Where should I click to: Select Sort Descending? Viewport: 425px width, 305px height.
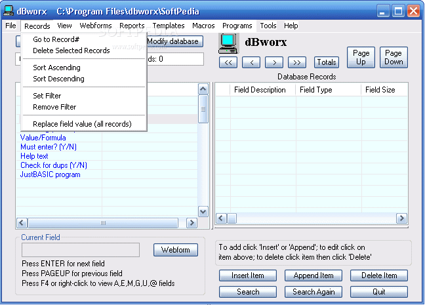pos(84,79)
